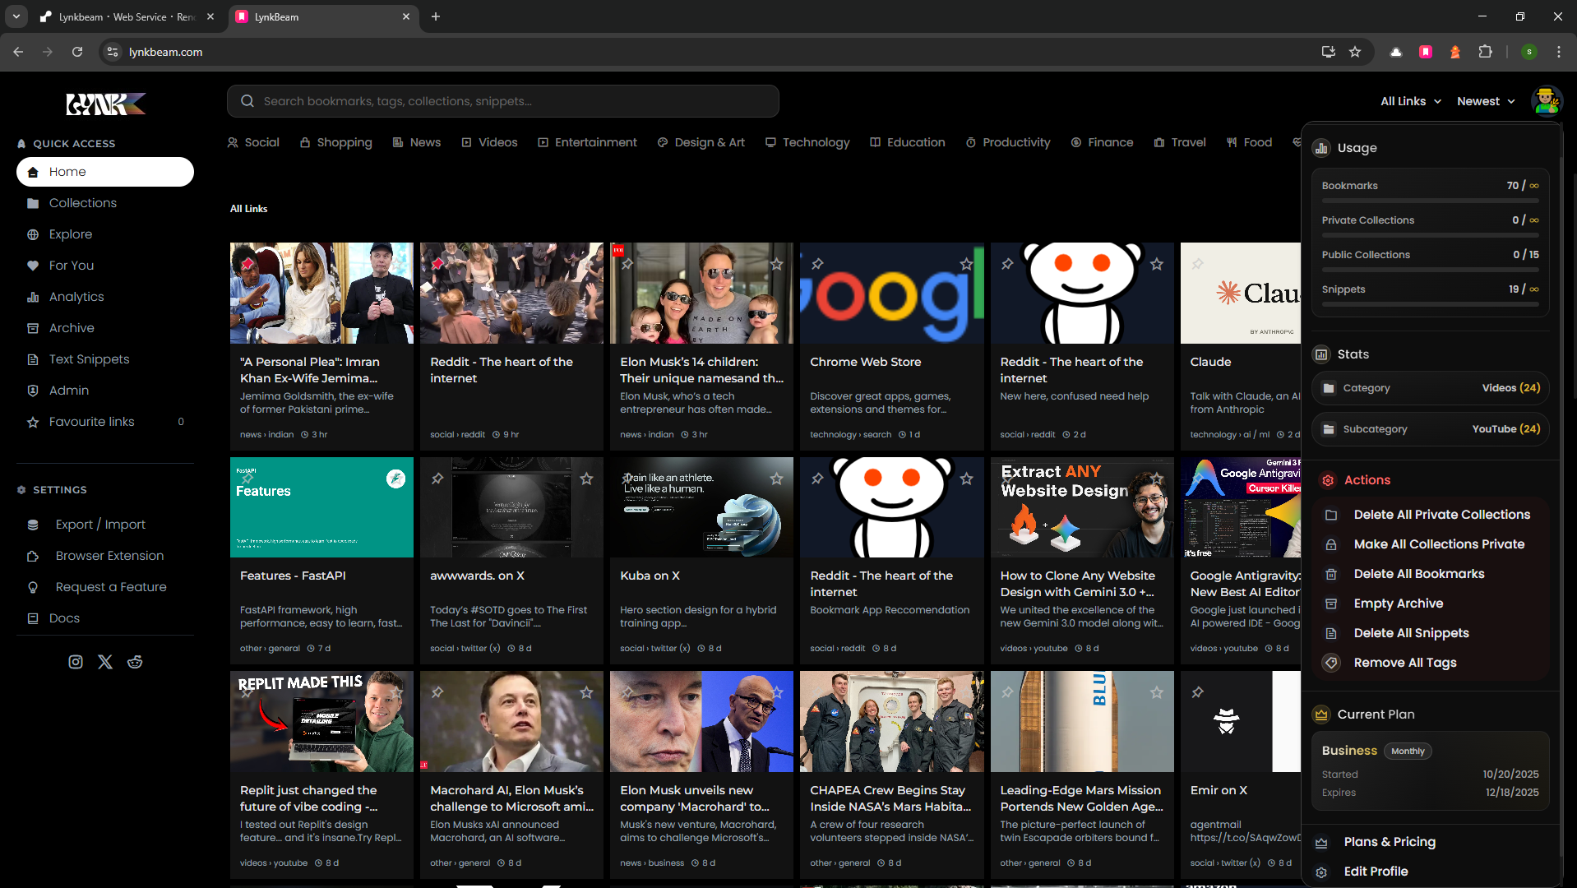Click the LynkBeam logo in the sidebar

pos(105,104)
